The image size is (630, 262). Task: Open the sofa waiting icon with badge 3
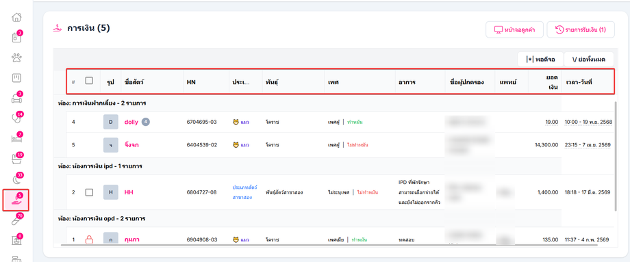[16, 98]
